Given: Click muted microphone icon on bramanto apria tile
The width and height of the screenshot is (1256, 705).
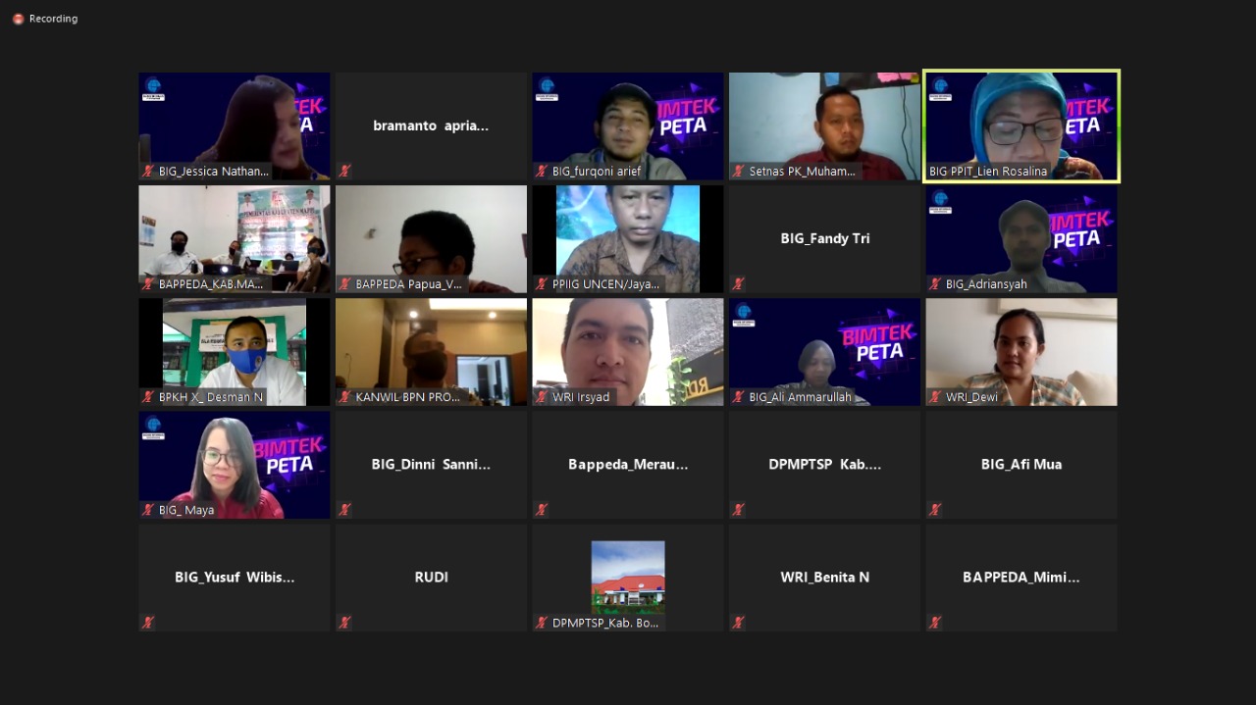Looking at the screenshot, I should tap(344, 171).
